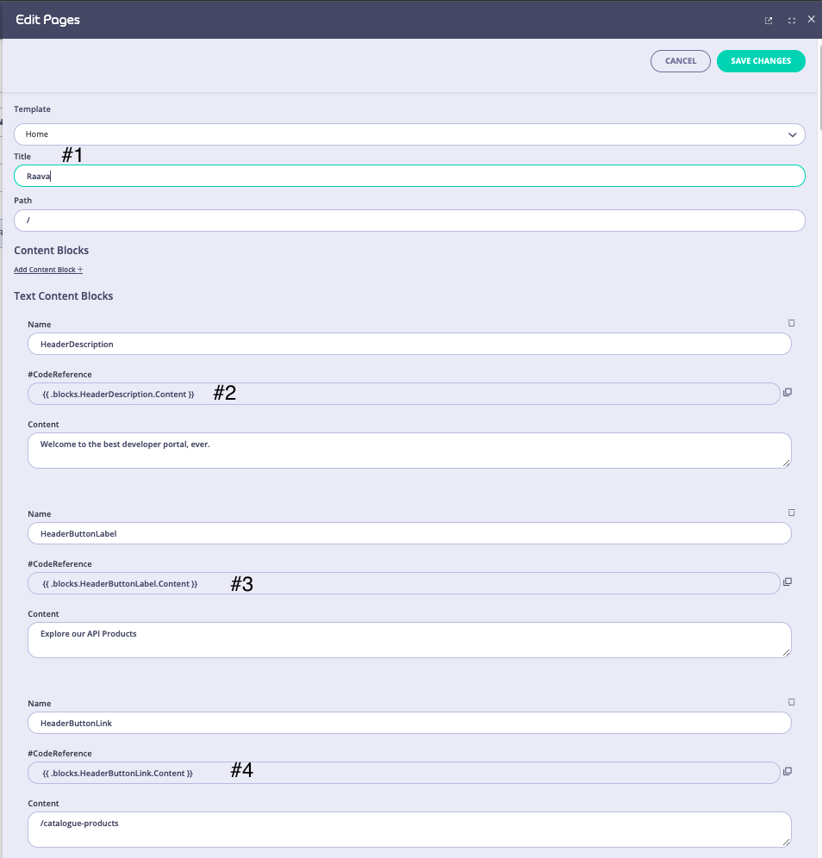
Task: Delete the HeaderButtonLabel content block
Action: click(x=791, y=513)
